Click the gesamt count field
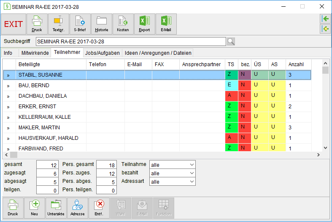332x222 pixels. point(47,165)
